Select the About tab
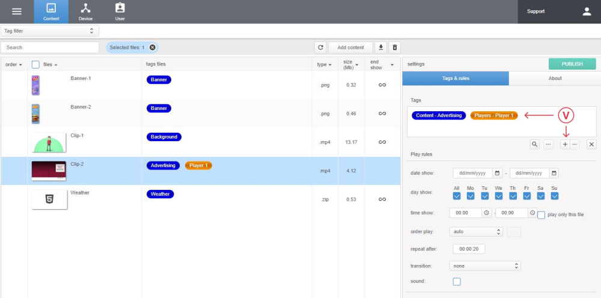 [555, 78]
